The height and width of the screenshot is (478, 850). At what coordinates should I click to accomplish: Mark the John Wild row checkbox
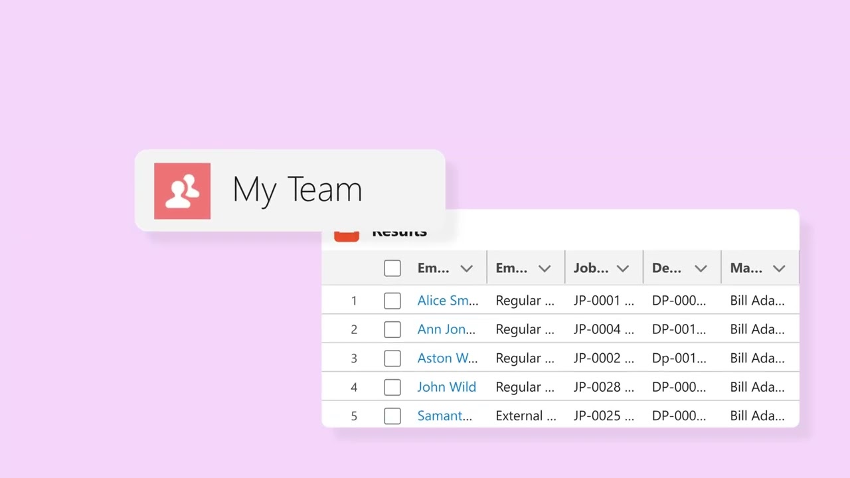(x=392, y=387)
